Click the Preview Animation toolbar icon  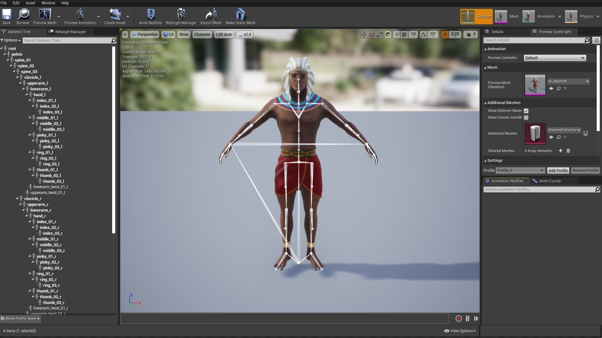coord(80,17)
